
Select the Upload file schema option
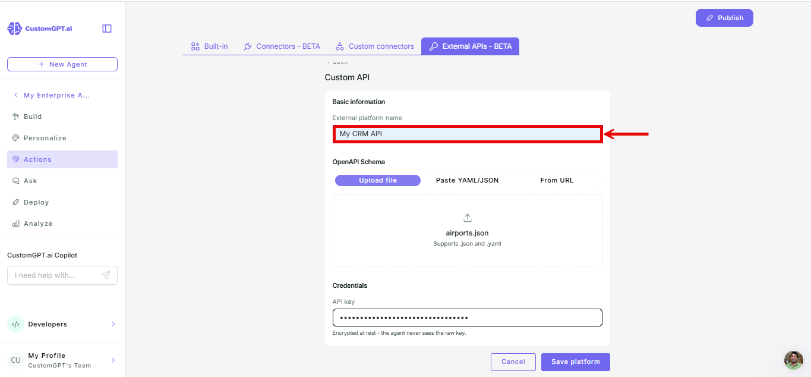click(x=378, y=180)
